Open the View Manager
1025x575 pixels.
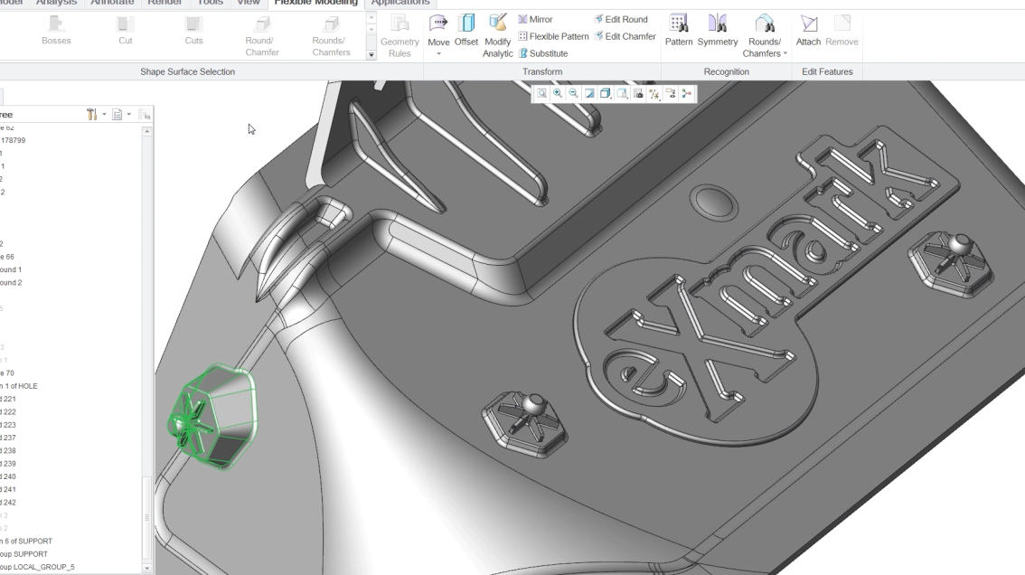638,93
